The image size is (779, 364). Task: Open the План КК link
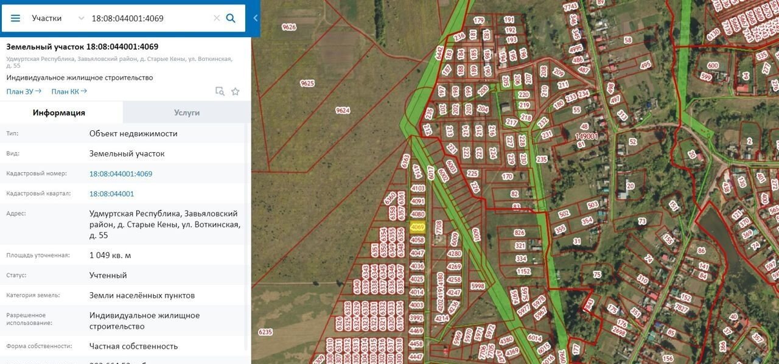(x=69, y=91)
